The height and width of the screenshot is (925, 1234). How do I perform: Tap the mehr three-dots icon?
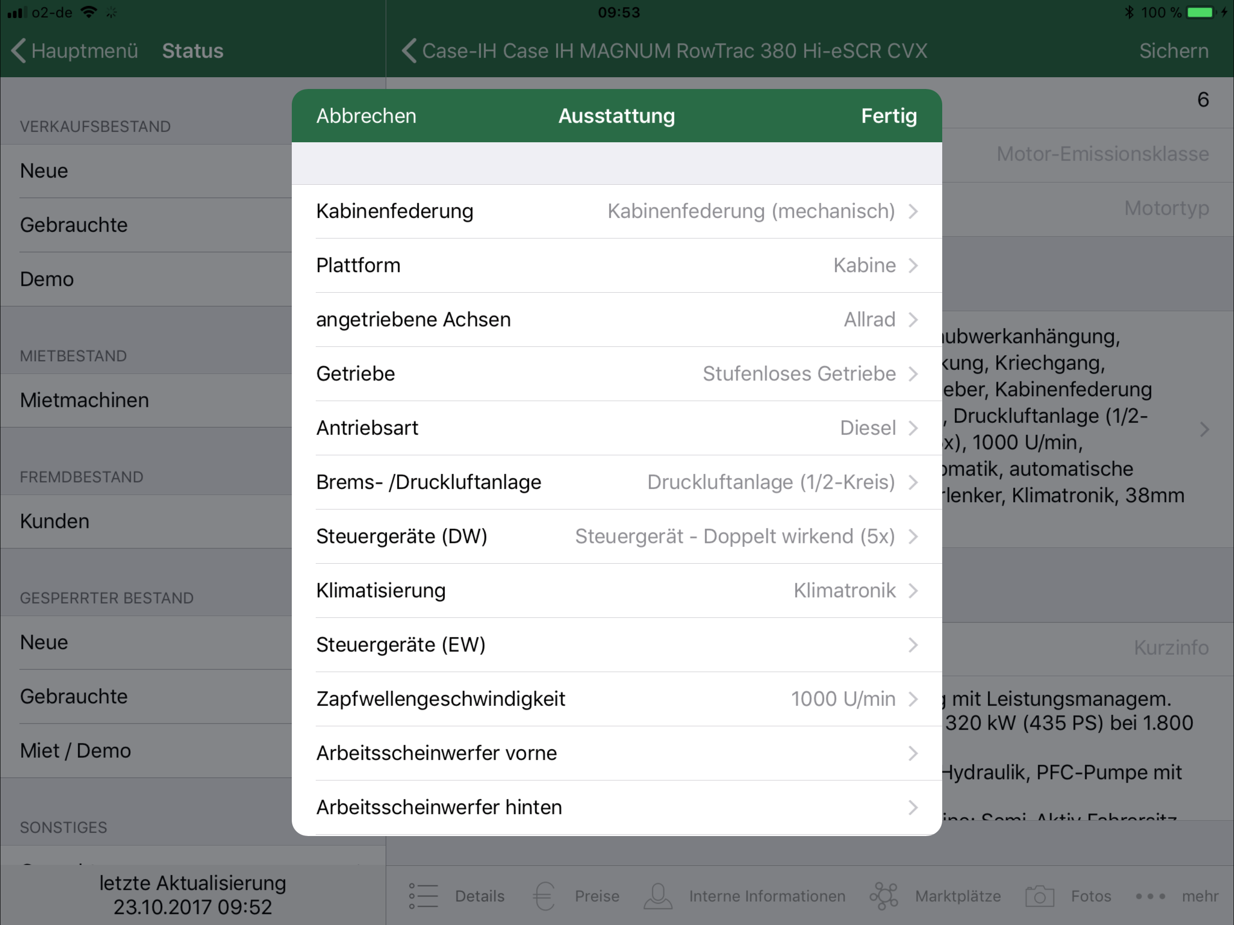point(1151,897)
